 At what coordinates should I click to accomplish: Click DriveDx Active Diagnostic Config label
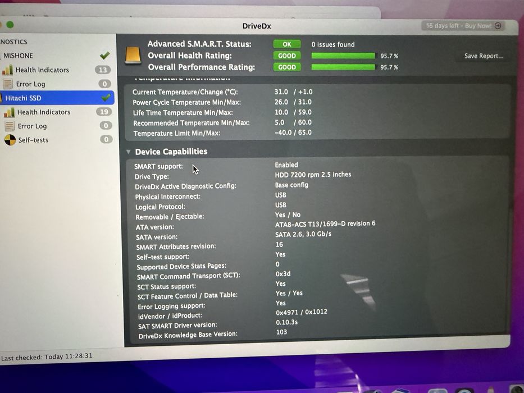pos(185,186)
